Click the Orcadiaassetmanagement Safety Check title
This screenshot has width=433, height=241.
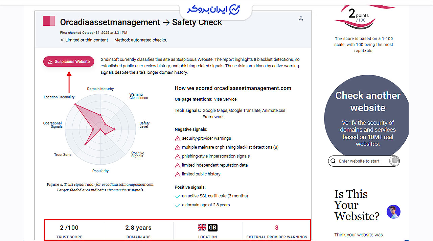click(141, 22)
